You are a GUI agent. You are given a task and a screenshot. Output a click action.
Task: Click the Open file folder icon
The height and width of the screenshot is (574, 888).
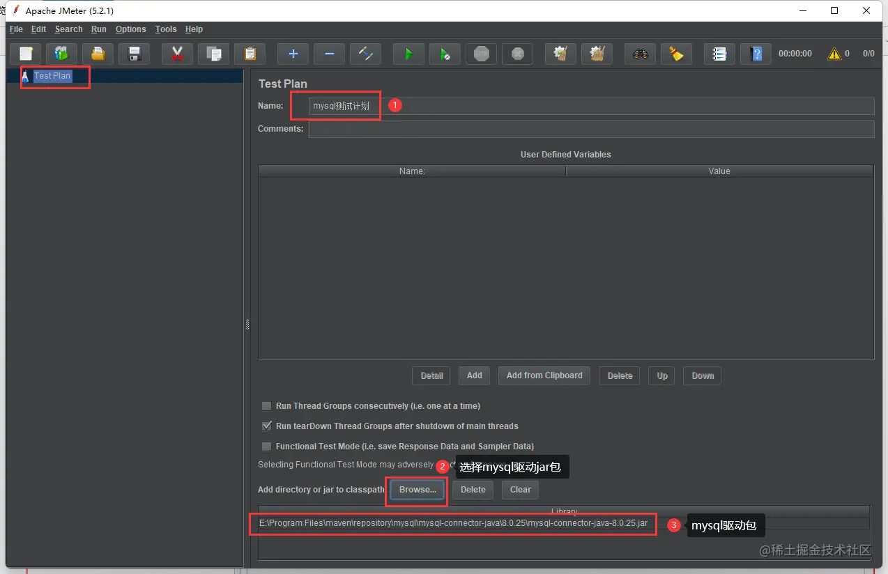point(98,54)
